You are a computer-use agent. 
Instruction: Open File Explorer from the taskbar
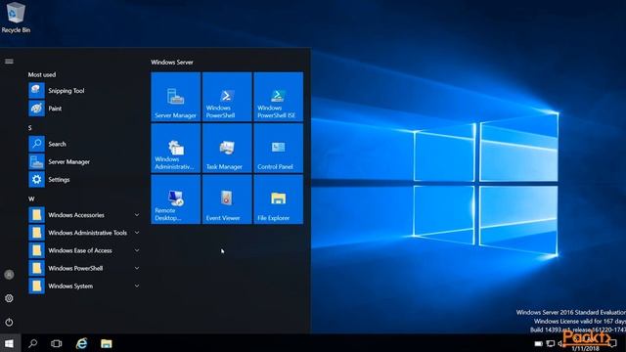pyautogui.click(x=107, y=343)
